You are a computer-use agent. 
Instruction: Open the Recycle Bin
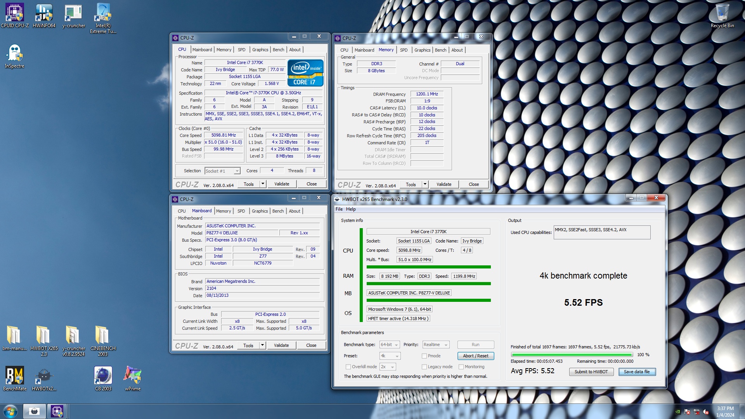[722, 16]
